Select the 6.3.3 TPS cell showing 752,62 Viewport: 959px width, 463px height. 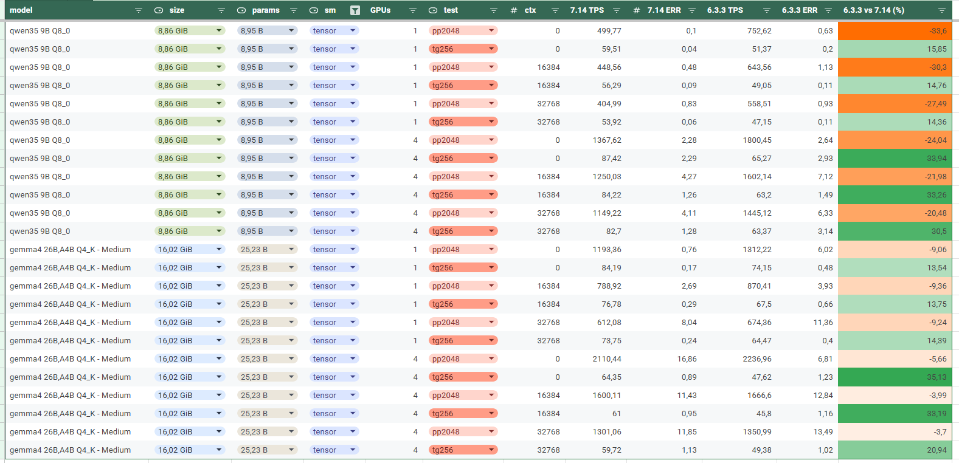[739, 30]
